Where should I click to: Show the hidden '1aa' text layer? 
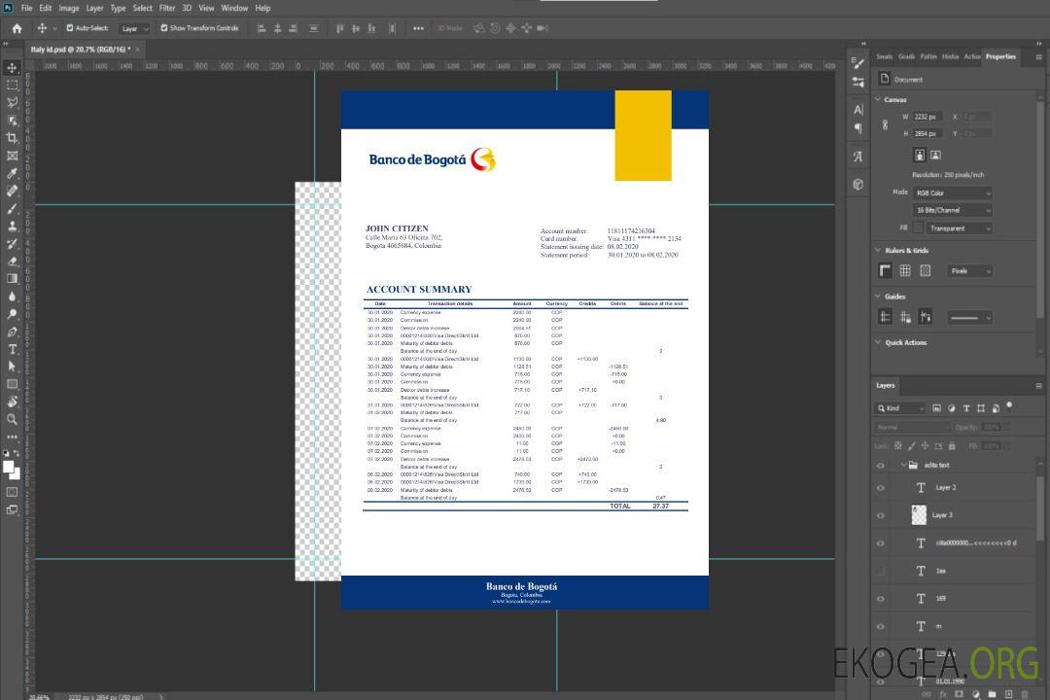881,571
